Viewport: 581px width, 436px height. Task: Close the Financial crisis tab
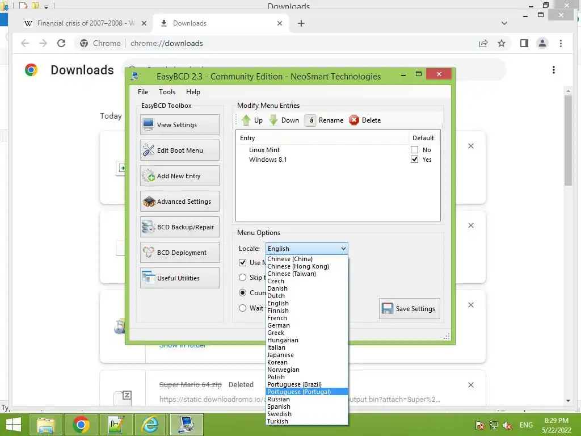pyautogui.click(x=144, y=23)
